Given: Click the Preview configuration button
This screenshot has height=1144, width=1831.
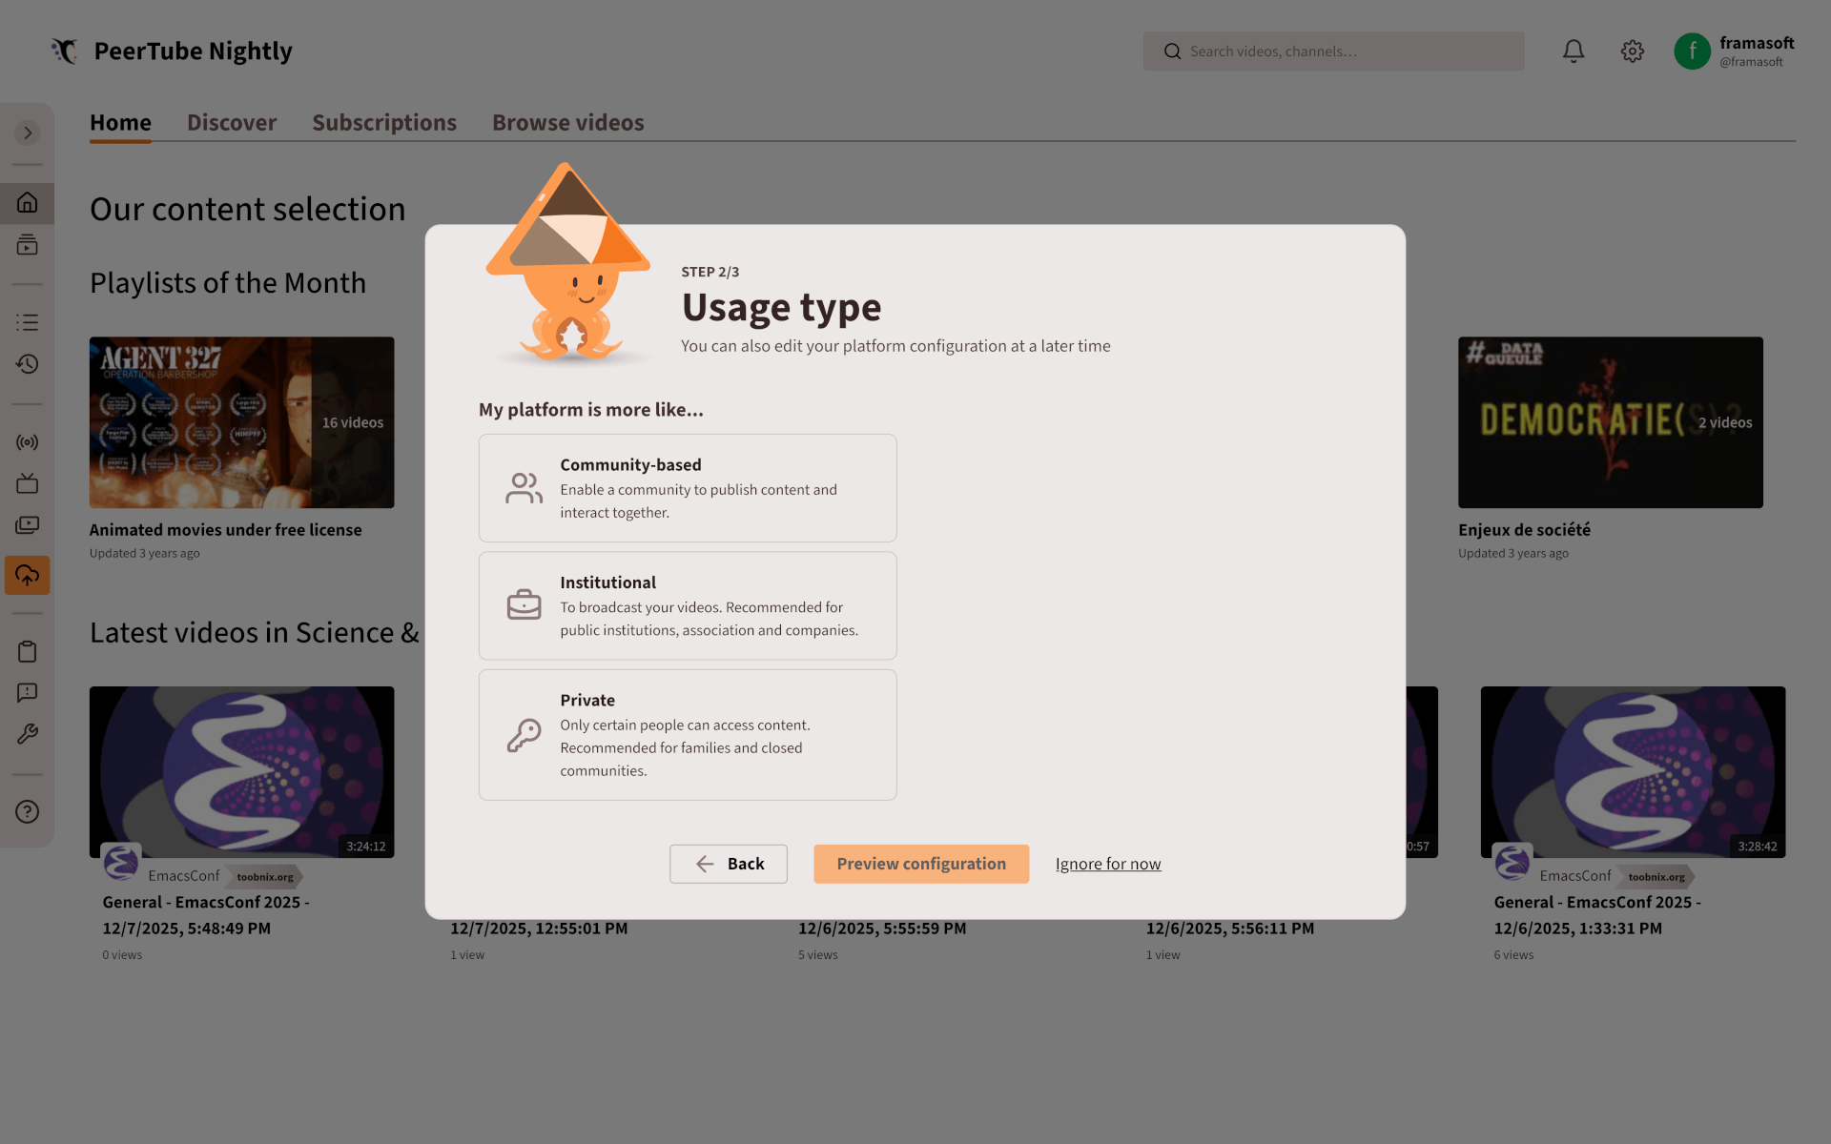Looking at the screenshot, I should pos(921,864).
